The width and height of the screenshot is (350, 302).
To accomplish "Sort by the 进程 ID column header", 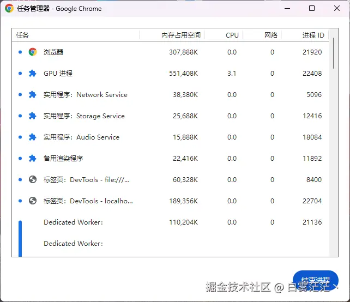I will pos(305,35).
